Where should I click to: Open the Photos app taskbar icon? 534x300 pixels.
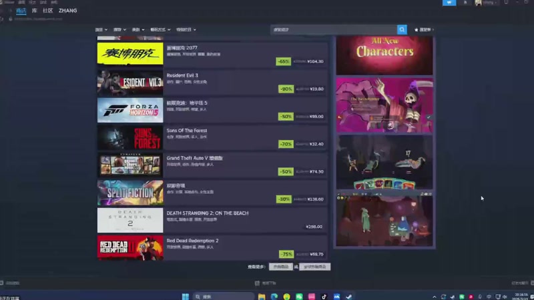pyautogui.click(x=336, y=297)
